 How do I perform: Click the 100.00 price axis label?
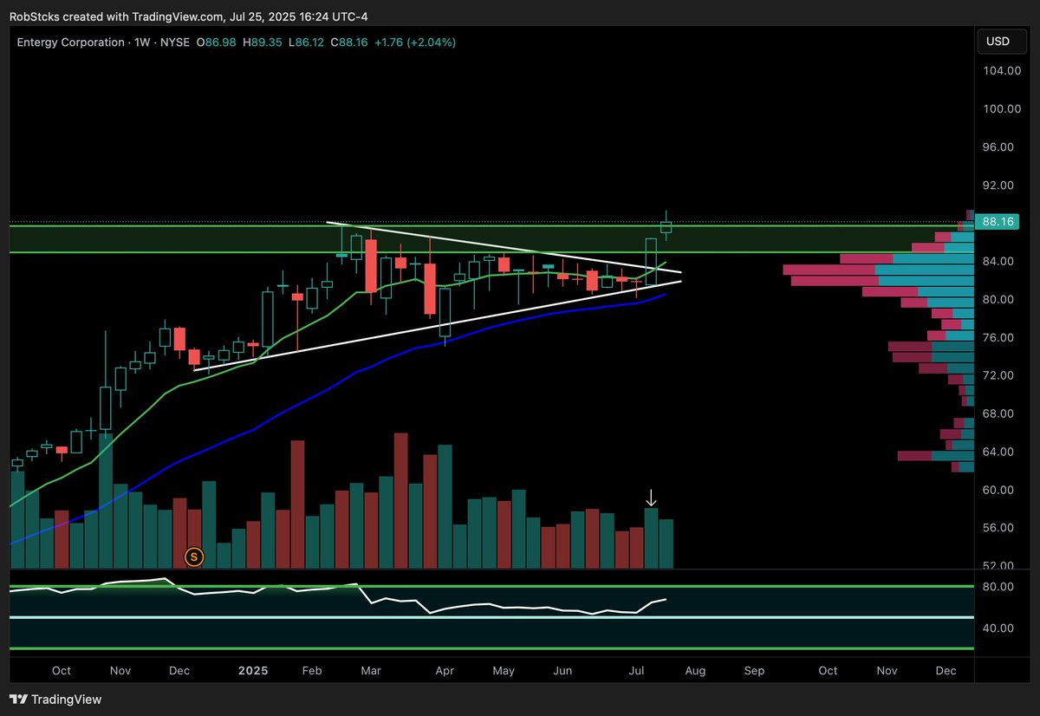[1002, 109]
